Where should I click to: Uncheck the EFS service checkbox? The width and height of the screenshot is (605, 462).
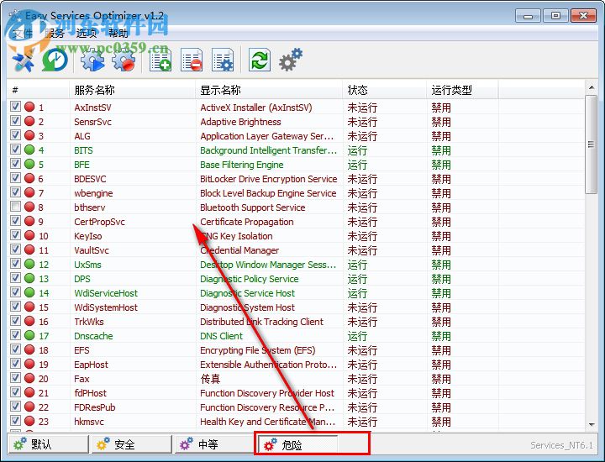pos(15,349)
